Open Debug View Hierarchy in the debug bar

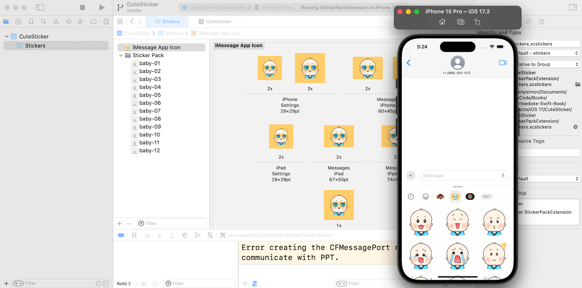pyautogui.click(x=185, y=235)
